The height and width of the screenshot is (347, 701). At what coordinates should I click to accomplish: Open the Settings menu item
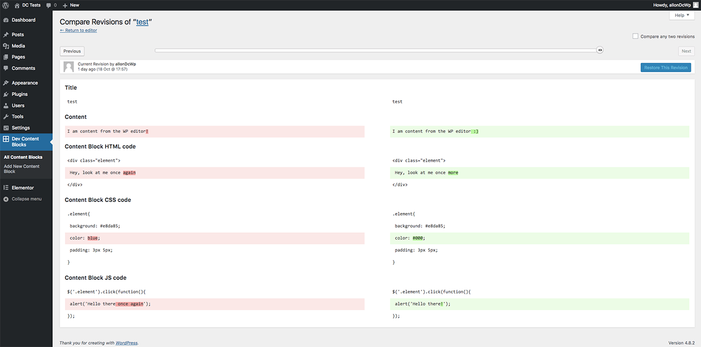[x=26, y=128]
